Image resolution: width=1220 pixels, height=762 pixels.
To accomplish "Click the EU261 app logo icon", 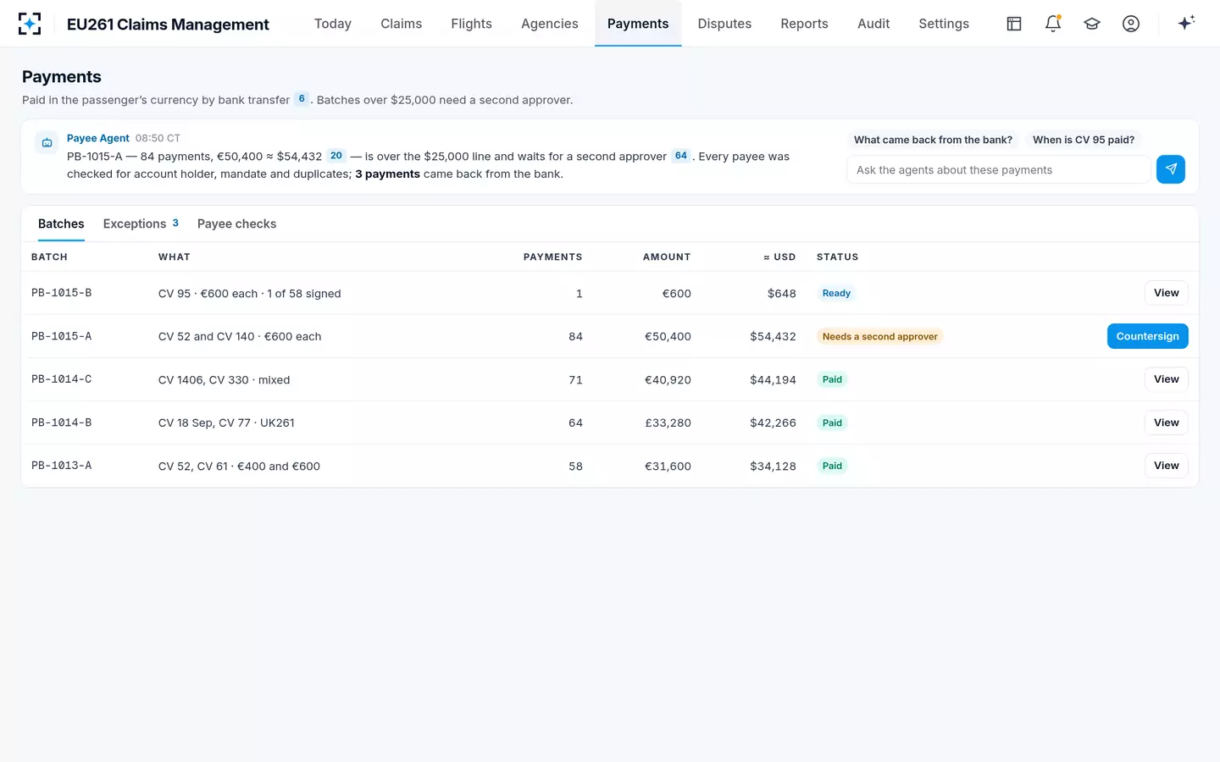I will [30, 24].
